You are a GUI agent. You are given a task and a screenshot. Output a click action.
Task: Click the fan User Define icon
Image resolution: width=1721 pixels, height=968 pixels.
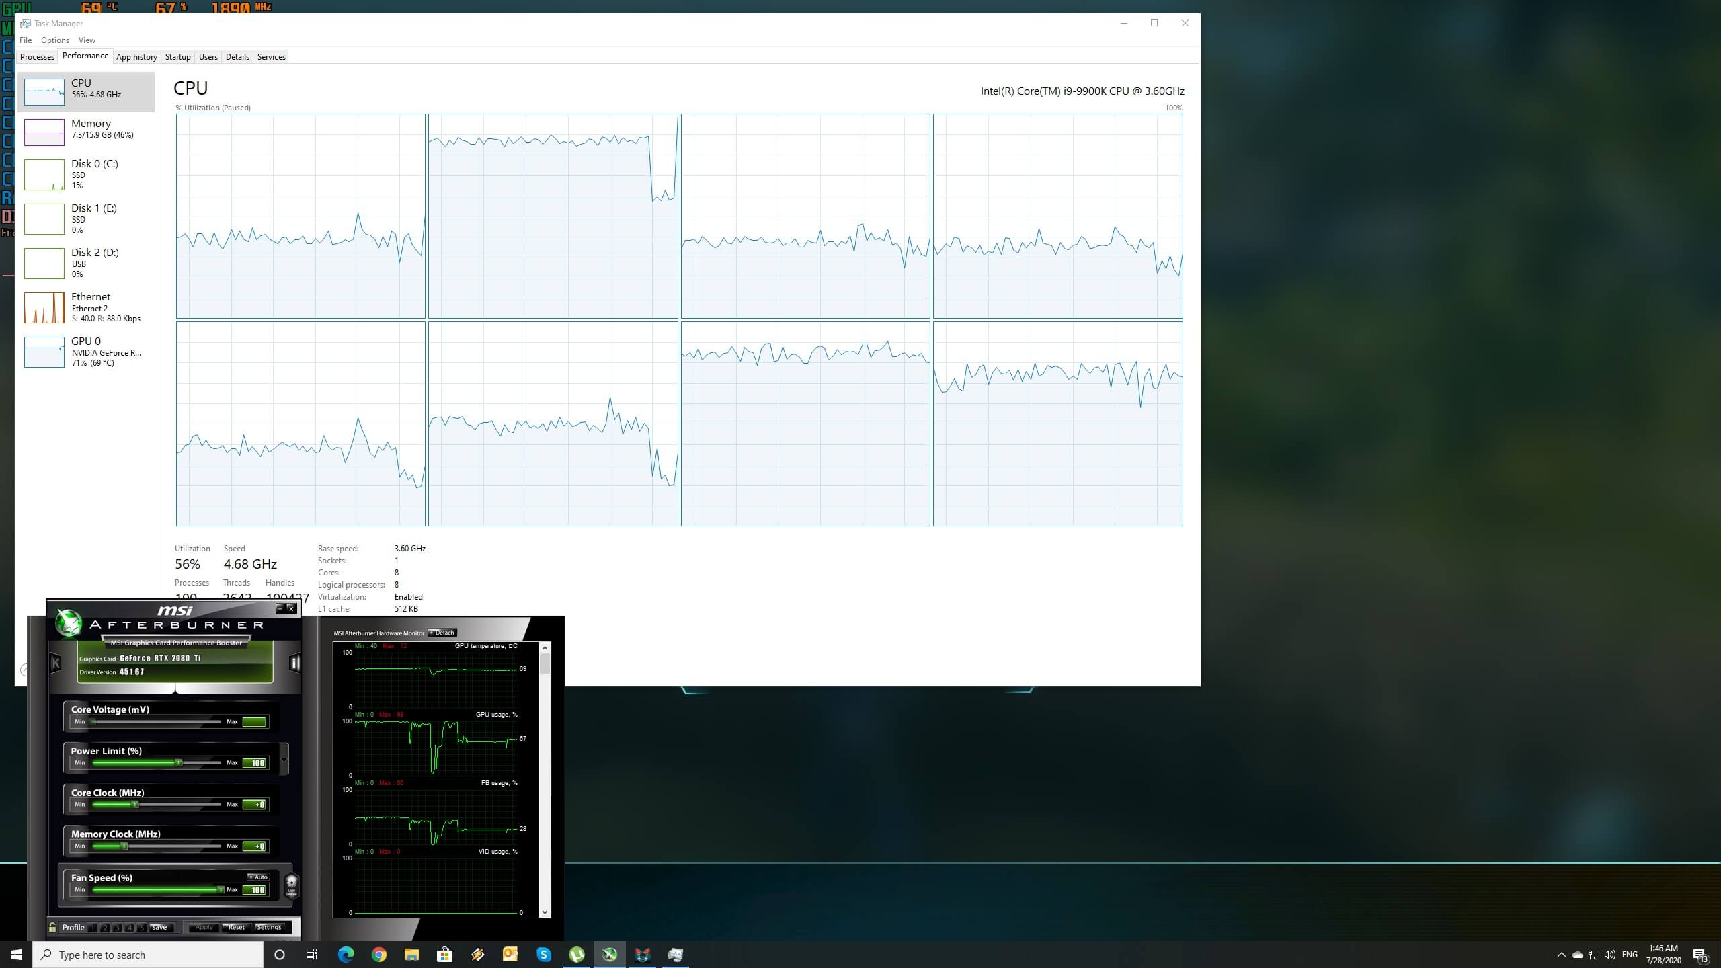pyautogui.click(x=292, y=885)
